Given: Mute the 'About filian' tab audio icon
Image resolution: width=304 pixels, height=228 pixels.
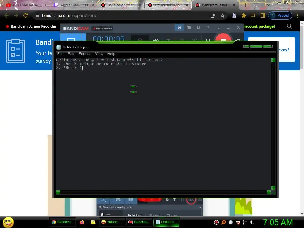Looking at the screenshot, I should pyautogui.click(x=86, y=5).
